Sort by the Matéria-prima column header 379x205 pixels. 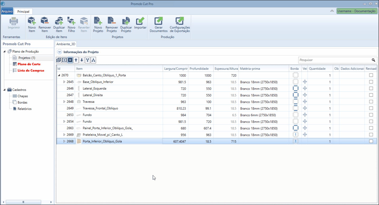click(264, 68)
